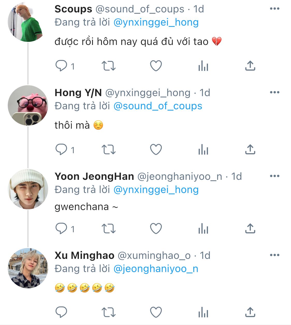
Task: Open the @ynxinggei_hong mention in Scoups' reply
Action: pyautogui.click(x=156, y=22)
